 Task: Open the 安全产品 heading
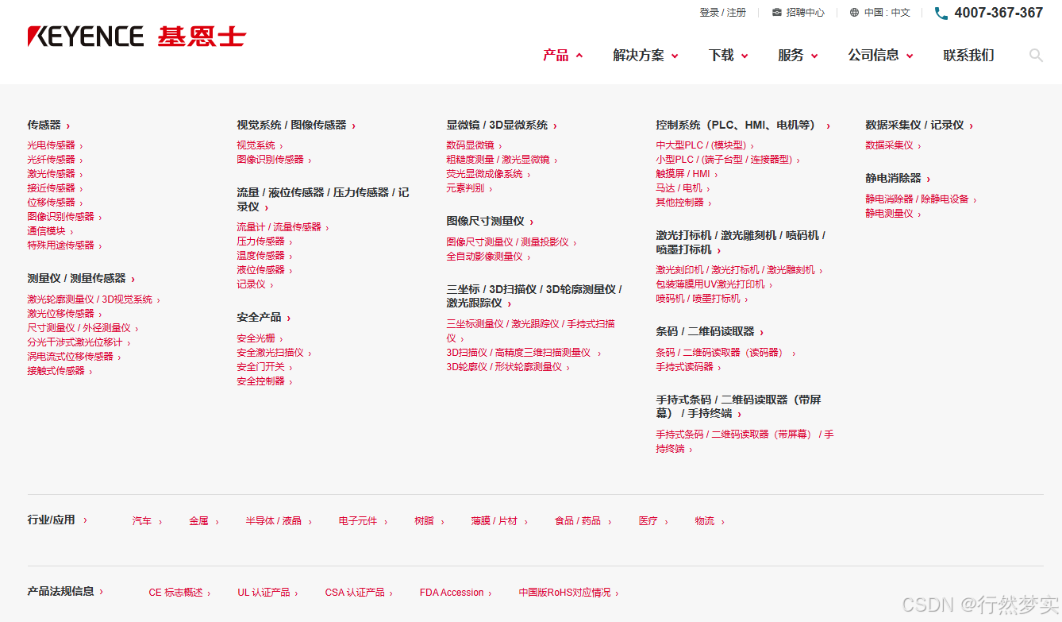coord(264,317)
